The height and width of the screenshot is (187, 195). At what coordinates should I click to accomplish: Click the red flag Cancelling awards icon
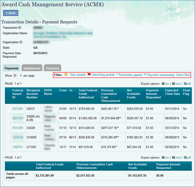[89, 75]
